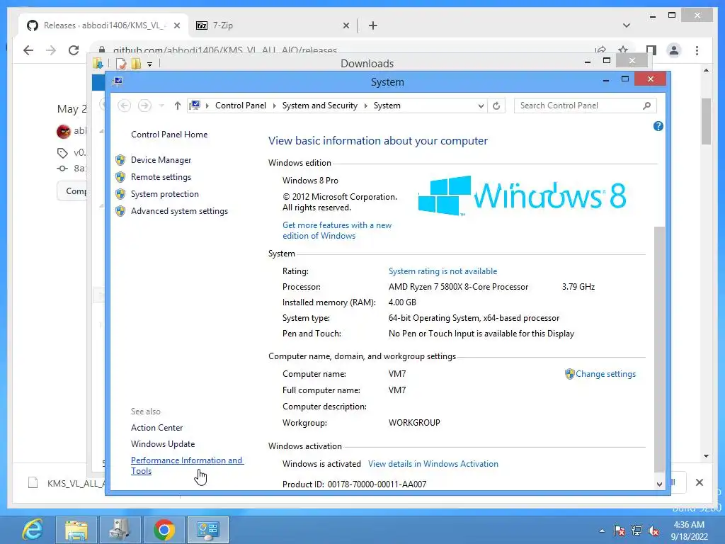This screenshot has height=544, width=725.
Task: Click Control Panel Home link
Action: (169, 135)
